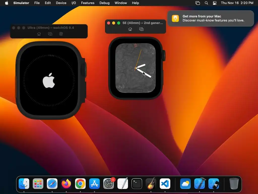
Task: Minimize the SE (40mm) simulator window
Action: pyautogui.click(x=114, y=23)
